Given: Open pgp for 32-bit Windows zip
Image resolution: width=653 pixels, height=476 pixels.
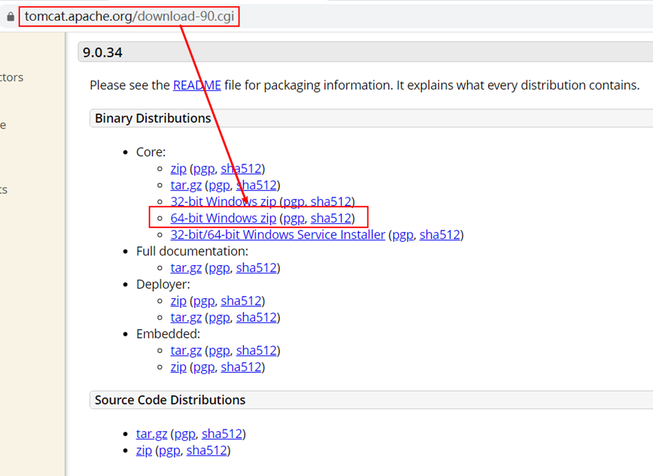Looking at the screenshot, I should [294, 201].
